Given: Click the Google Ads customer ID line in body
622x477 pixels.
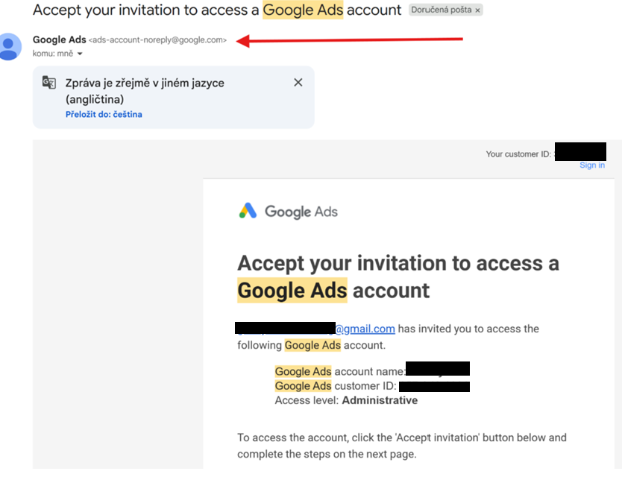Looking at the screenshot, I should pos(336,386).
